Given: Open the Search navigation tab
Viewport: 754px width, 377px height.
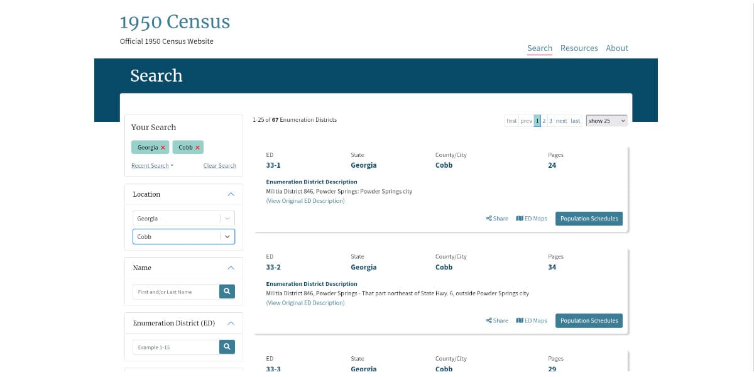Looking at the screenshot, I should tap(540, 48).
